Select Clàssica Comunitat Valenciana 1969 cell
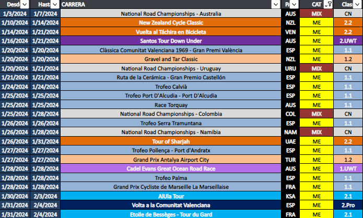363x218 pixels. 171,50
